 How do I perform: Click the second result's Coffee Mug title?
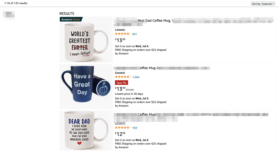[147, 68]
